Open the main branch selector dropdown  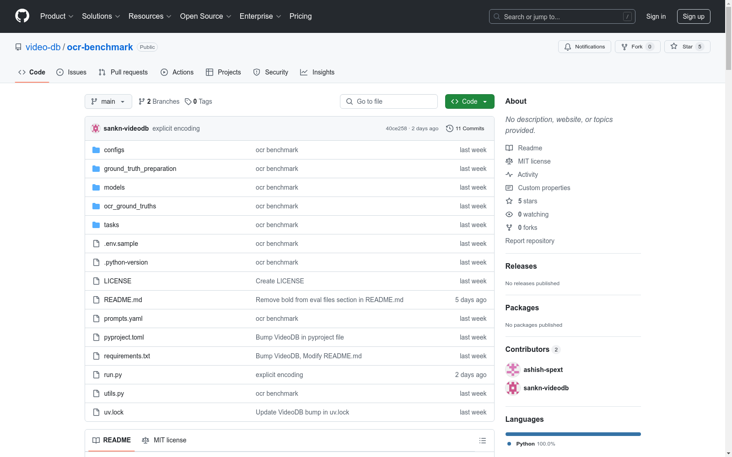(x=108, y=101)
